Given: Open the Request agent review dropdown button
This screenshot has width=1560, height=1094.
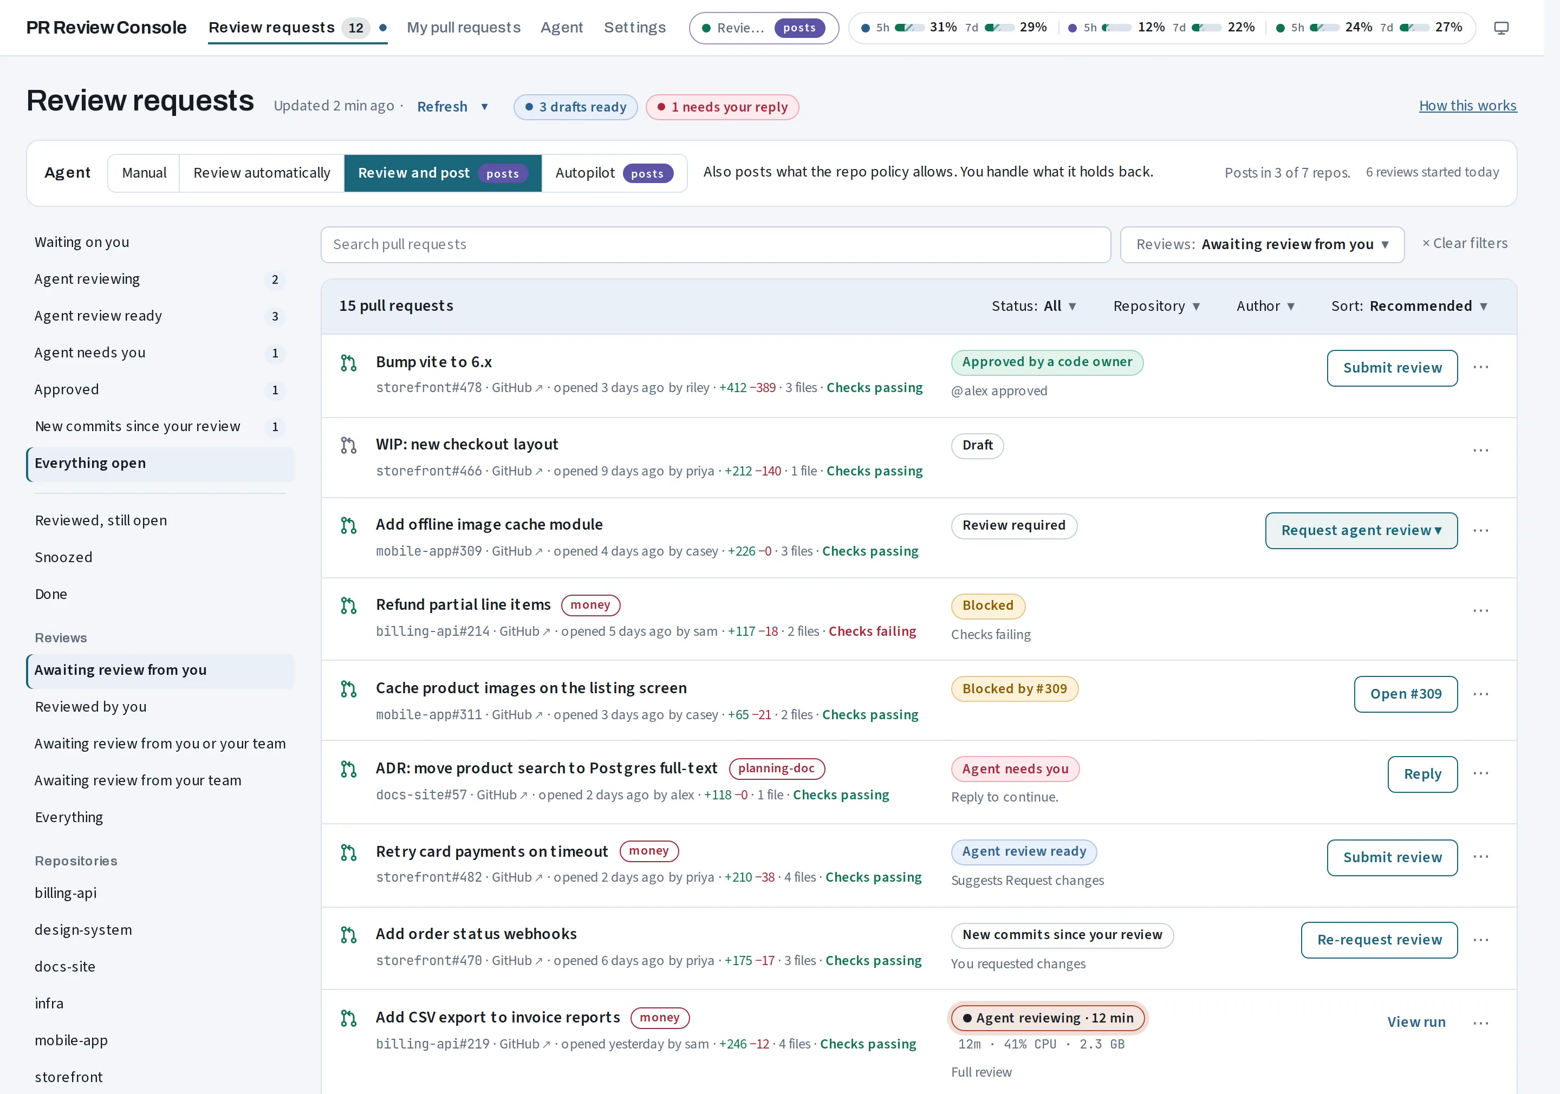Looking at the screenshot, I should [1361, 531].
